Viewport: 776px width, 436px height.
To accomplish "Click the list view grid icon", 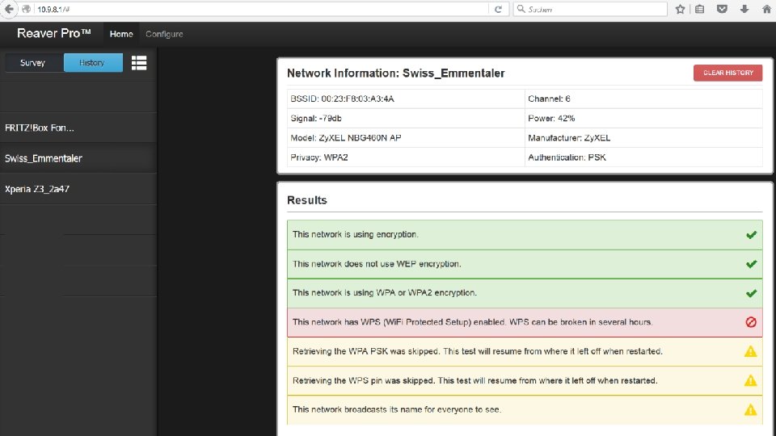I will [138, 63].
